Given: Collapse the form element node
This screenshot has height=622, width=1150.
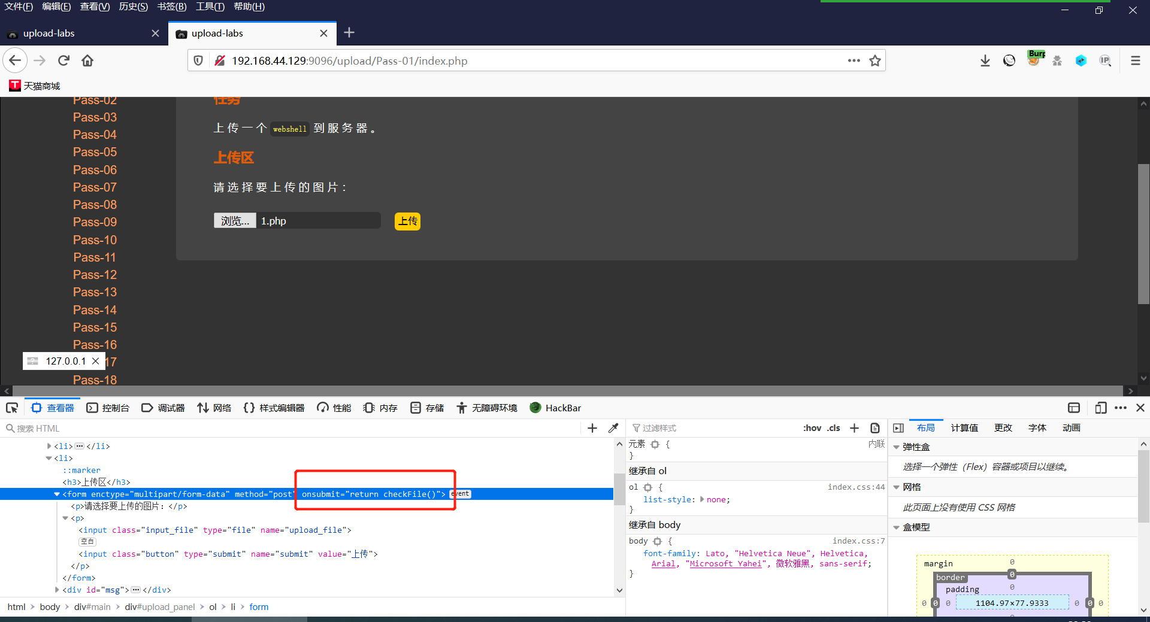Looking at the screenshot, I should tap(57, 494).
